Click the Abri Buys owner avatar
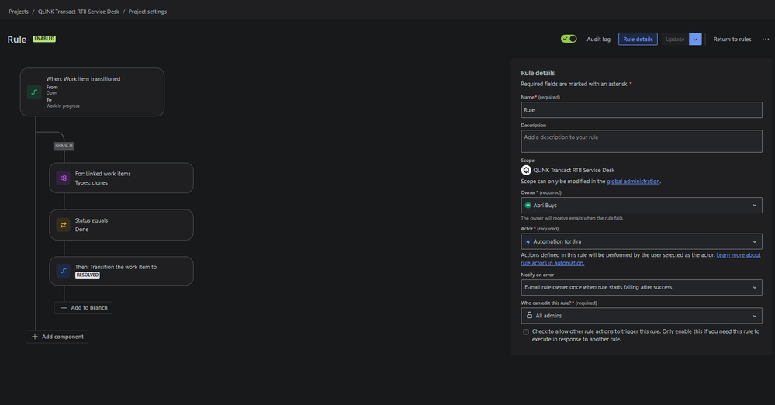The image size is (775, 405). 528,206
